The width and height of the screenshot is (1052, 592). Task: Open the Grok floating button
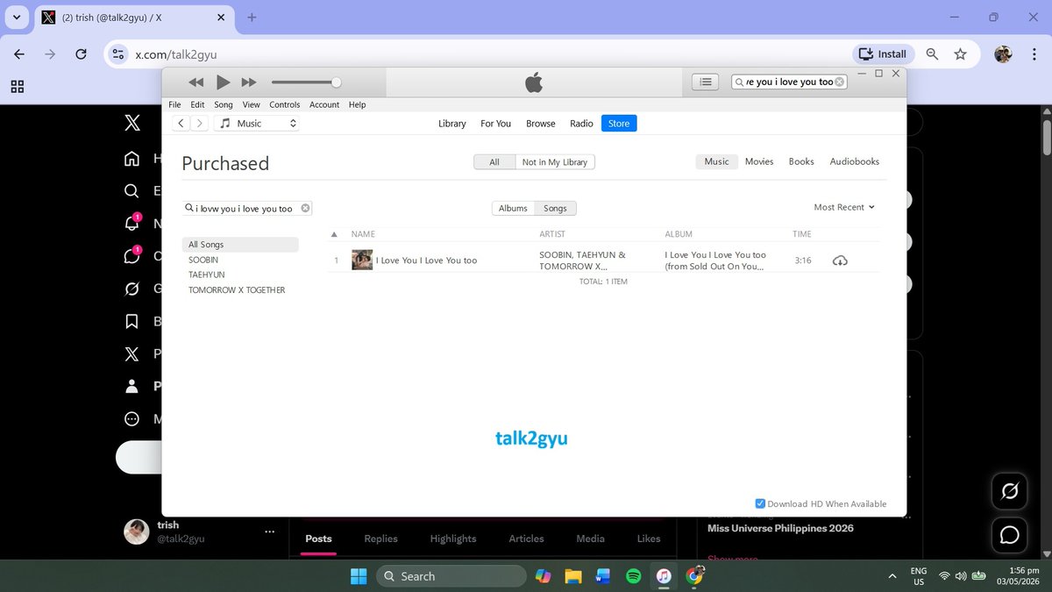[1010, 492]
